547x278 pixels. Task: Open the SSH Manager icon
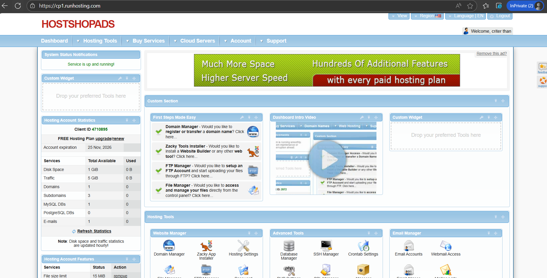pyautogui.click(x=326, y=246)
